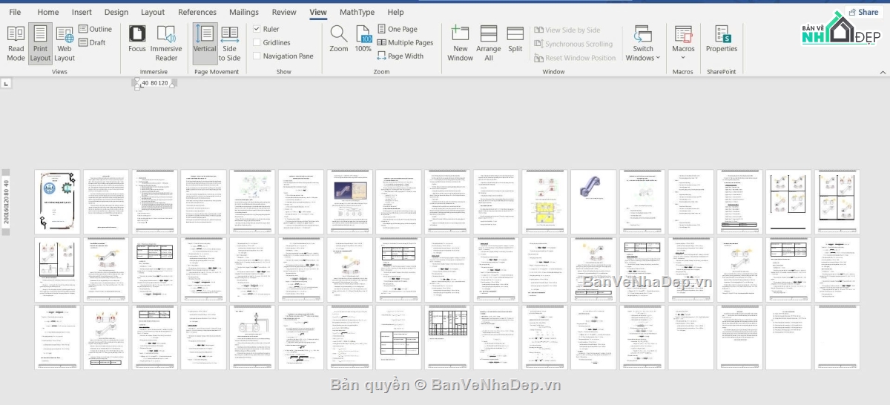The width and height of the screenshot is (890, 405).
Task: Tick the Navigation Pane checkbox
Action: 257,56
